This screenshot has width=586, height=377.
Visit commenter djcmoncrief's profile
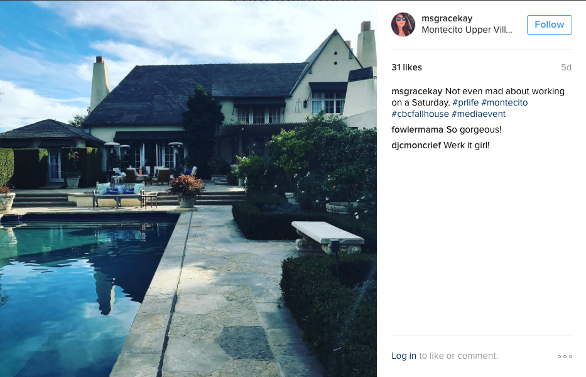click(x=416, y=146)
